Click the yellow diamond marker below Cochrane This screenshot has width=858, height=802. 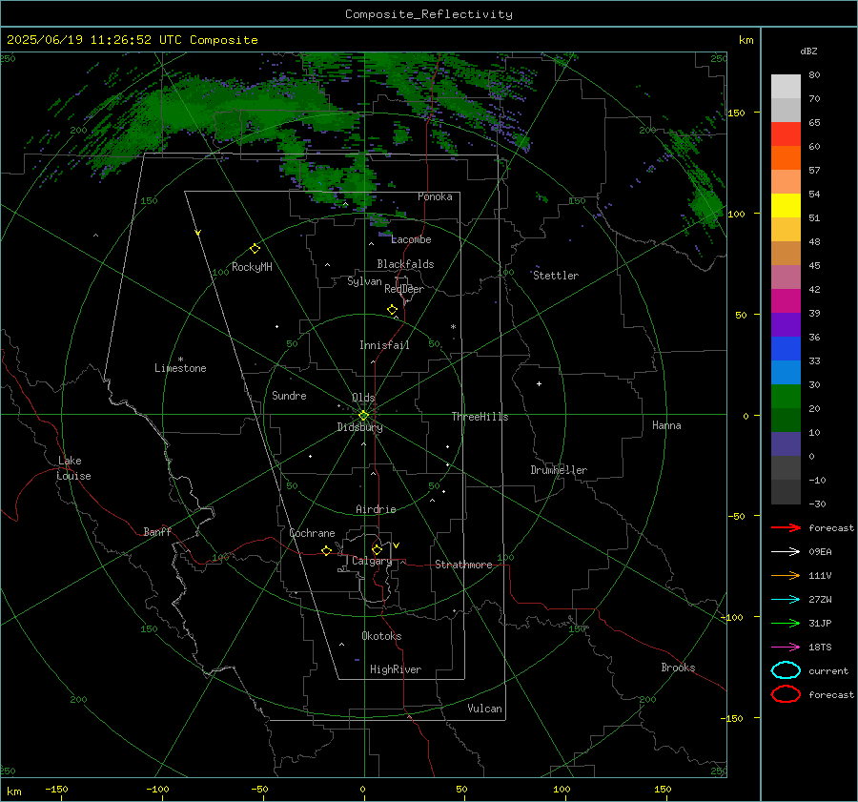[x=327, y=551]
